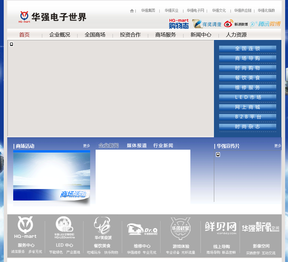
Task: Click the 华强宣传片 video area
Action: click(x=248, y=176)
